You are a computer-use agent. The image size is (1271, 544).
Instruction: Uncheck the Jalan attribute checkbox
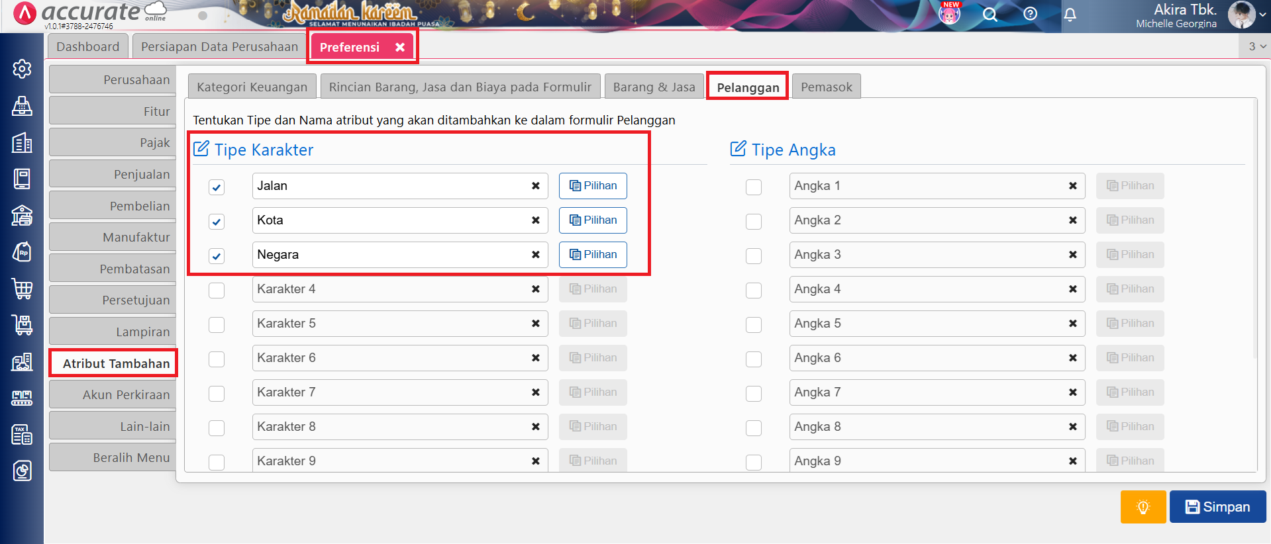click(x=217, y=187)
